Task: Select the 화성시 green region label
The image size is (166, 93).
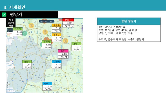Action: tap(27, 62)
